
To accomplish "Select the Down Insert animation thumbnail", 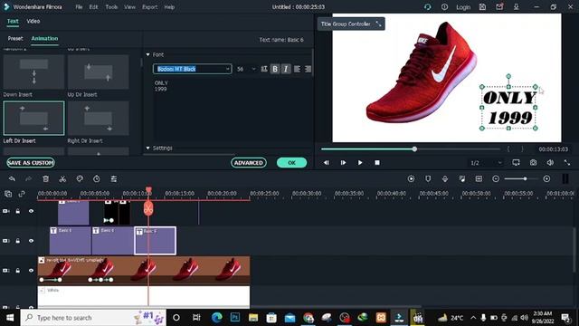I will pos(34,72).
